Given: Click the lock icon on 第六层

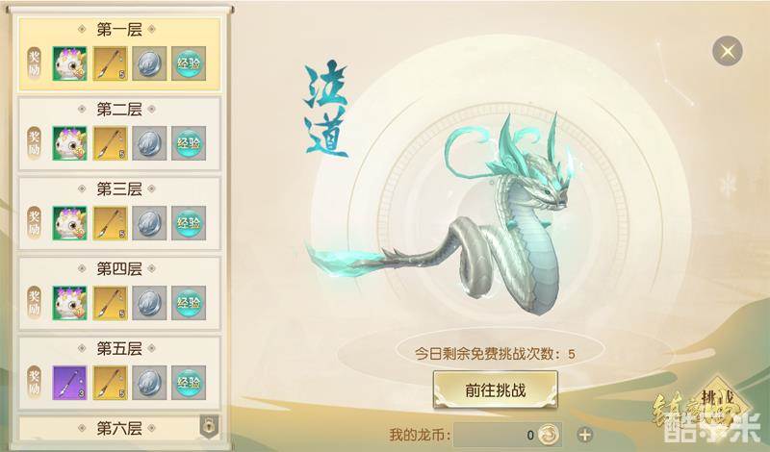Looking at the screenshot, I should [x=209, y=426].
